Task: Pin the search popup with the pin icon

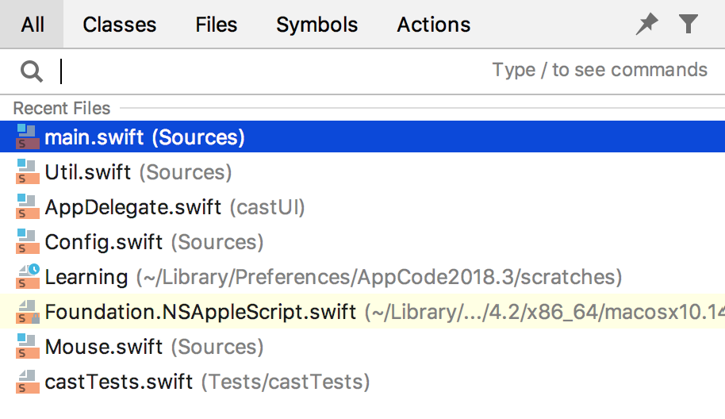Action: 646,24
